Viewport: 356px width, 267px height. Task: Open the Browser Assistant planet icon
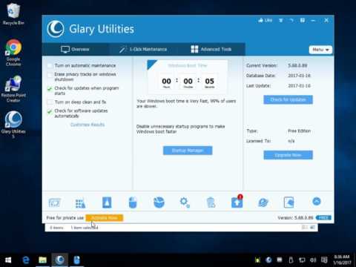coord(263,202)
